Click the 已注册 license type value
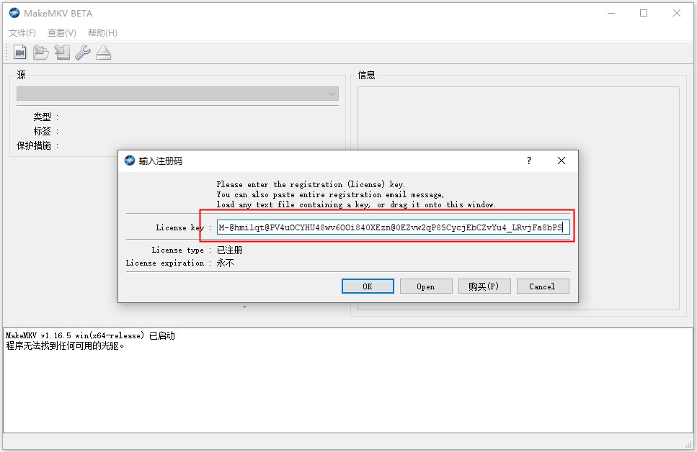697x452 pixels. (x=229, y=250)
